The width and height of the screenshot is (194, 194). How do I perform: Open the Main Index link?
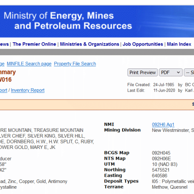[x=179, y=44]
